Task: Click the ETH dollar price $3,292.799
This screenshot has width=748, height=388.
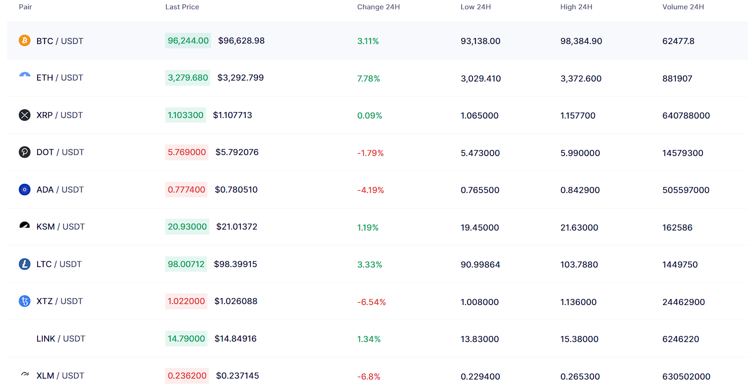Action: (240, 78)
